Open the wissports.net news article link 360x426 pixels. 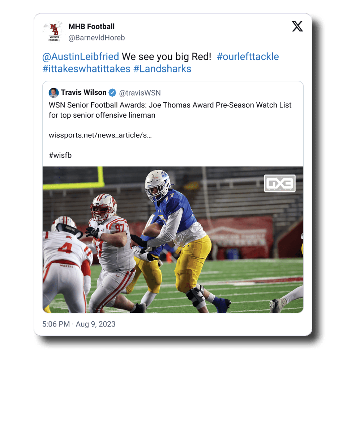(100, 135)
